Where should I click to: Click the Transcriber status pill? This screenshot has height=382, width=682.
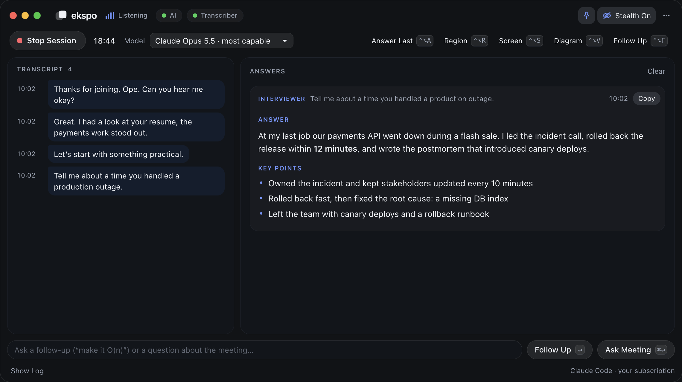point(215,16)
